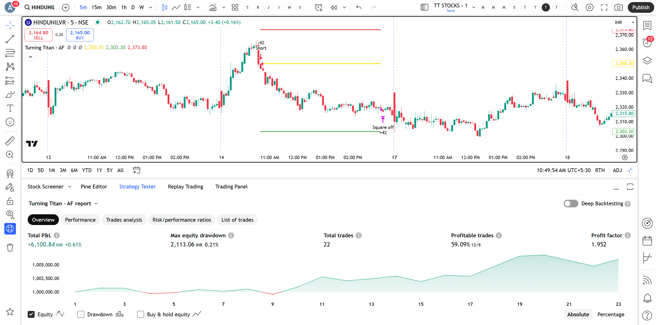This screenshot has height=325, width=656.
Task: Open the chats panel
Action: (647, 78)
